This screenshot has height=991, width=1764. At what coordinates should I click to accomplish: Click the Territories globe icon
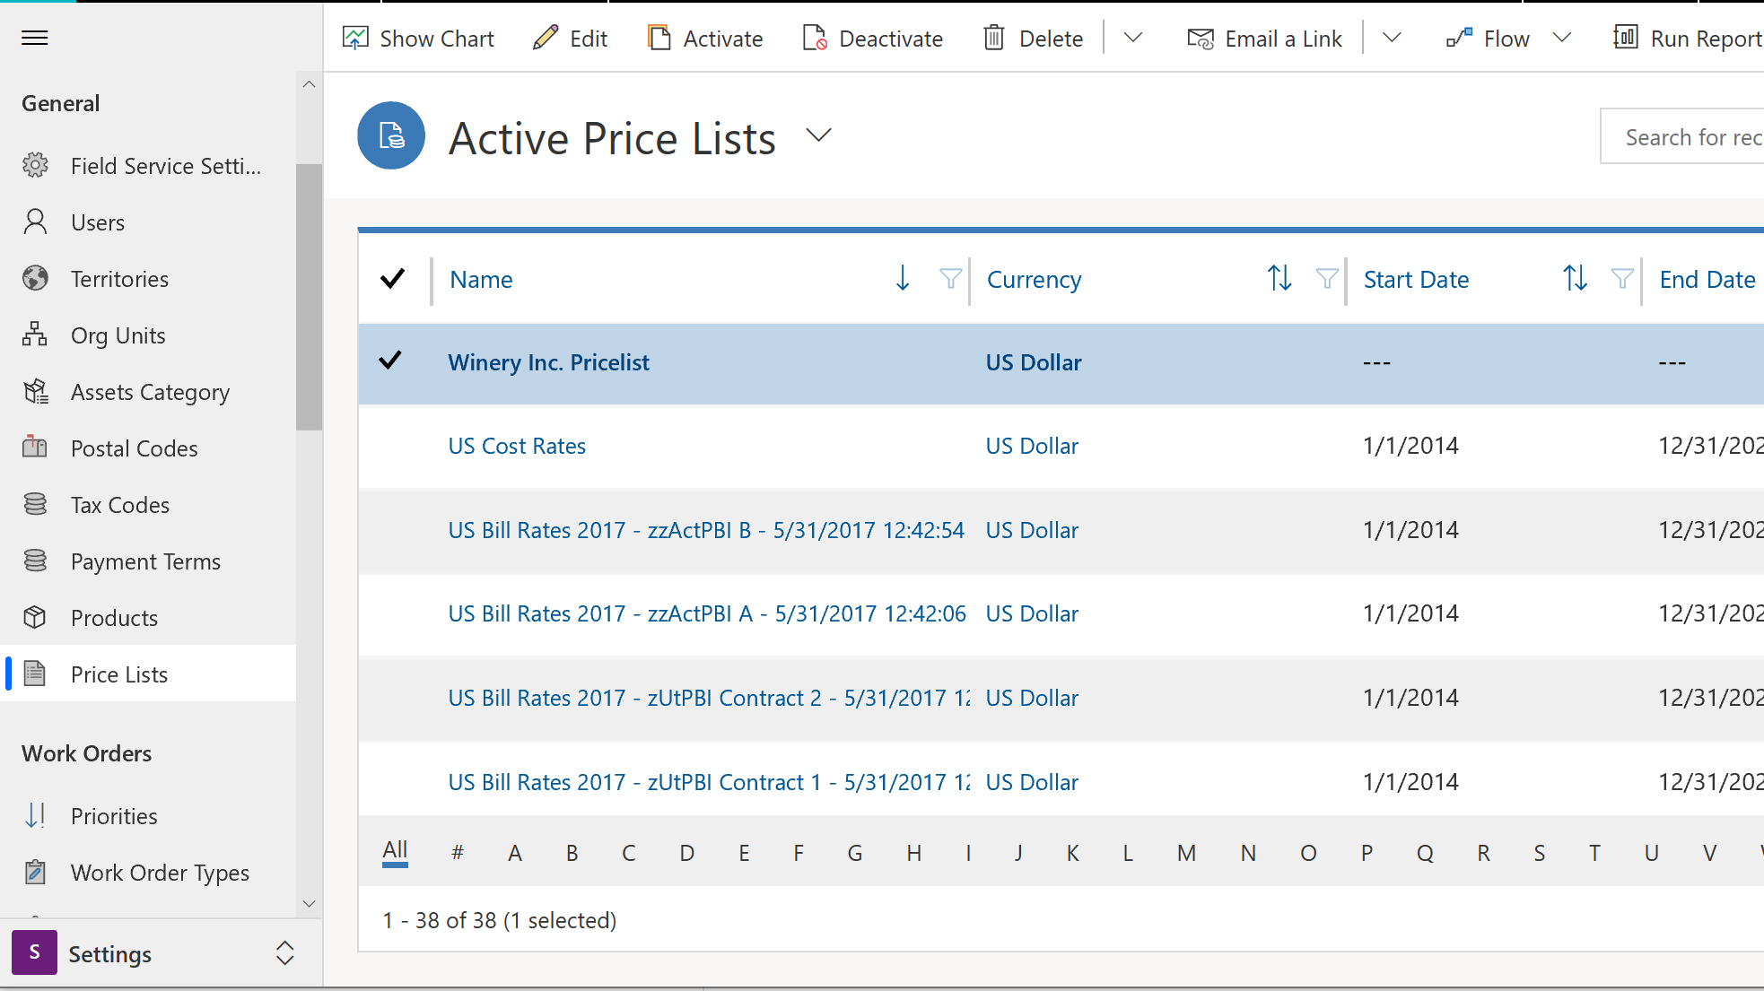pos(35,278)
